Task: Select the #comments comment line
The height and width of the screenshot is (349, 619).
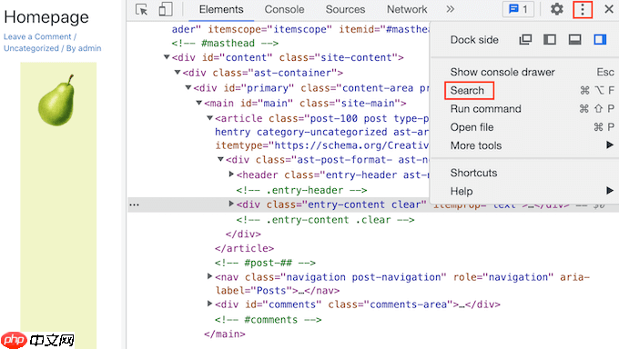Action: [268, 320]
